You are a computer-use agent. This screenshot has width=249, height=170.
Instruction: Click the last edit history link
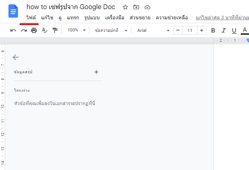pyautogui.click(x=222, y=18)
